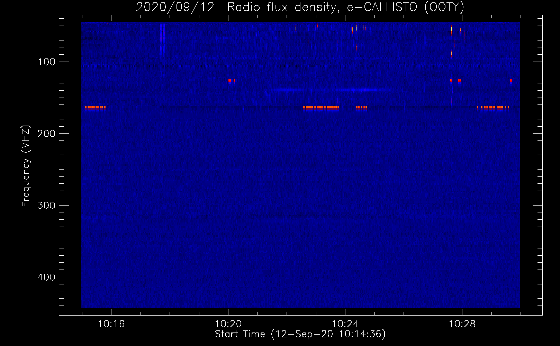560x346 pixels.
Task: Click the long red burst after 10:22
Action: [x=321, y=108]
